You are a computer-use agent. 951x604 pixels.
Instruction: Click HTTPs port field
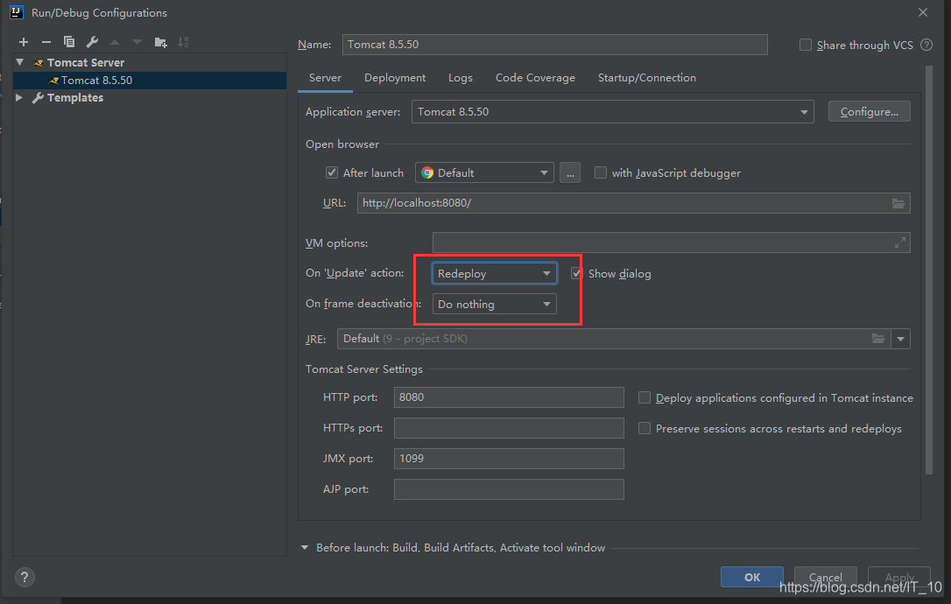(x=509, y=428)
